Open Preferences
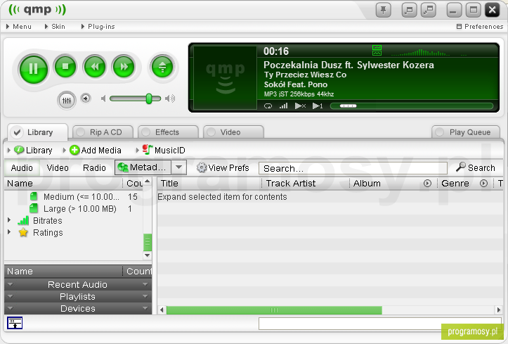Screen dimensions: 508x344 coord(480,27)
